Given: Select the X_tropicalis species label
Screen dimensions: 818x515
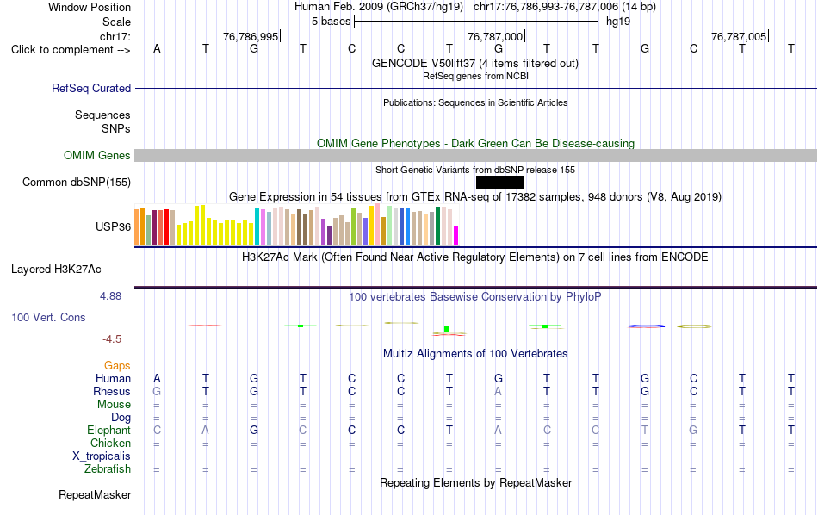Looking at the screenshot, I should coord(102,456).
